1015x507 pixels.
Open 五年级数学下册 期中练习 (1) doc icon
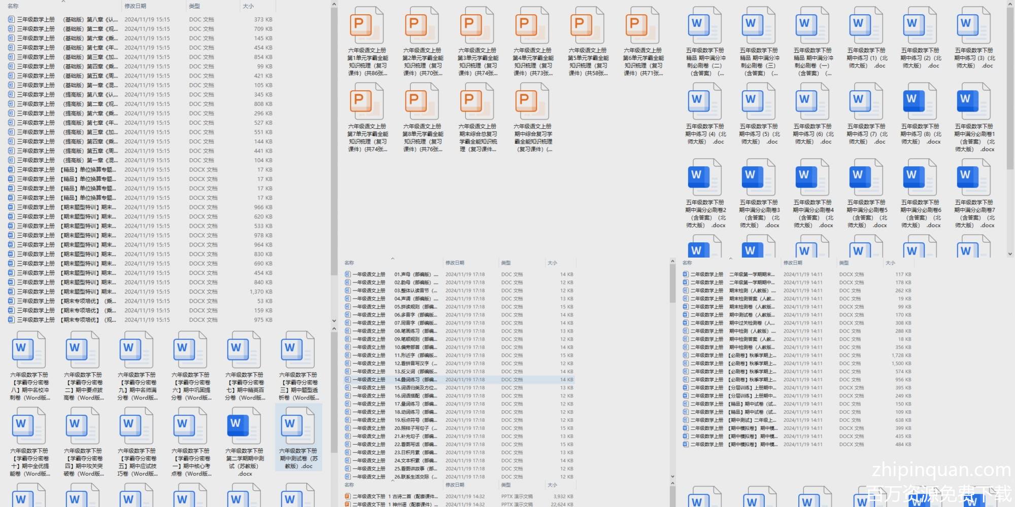click(x=866, y=26)
